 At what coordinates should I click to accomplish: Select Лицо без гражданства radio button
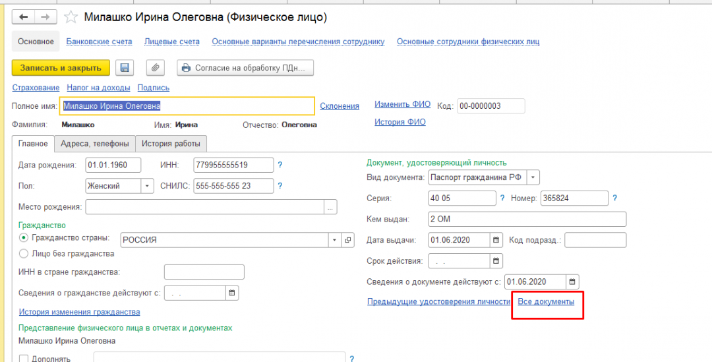coord(24,253)
